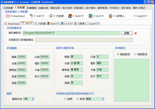Click 台語 song number field 200000
Viewport: 155px width, 109px height.
coord(22,63)
